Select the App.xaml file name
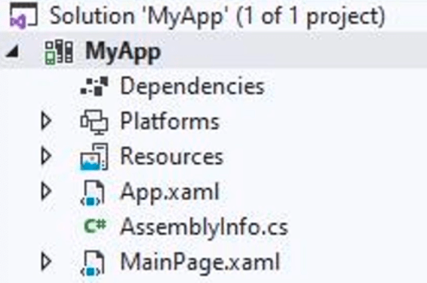 [x=170, y=193]
